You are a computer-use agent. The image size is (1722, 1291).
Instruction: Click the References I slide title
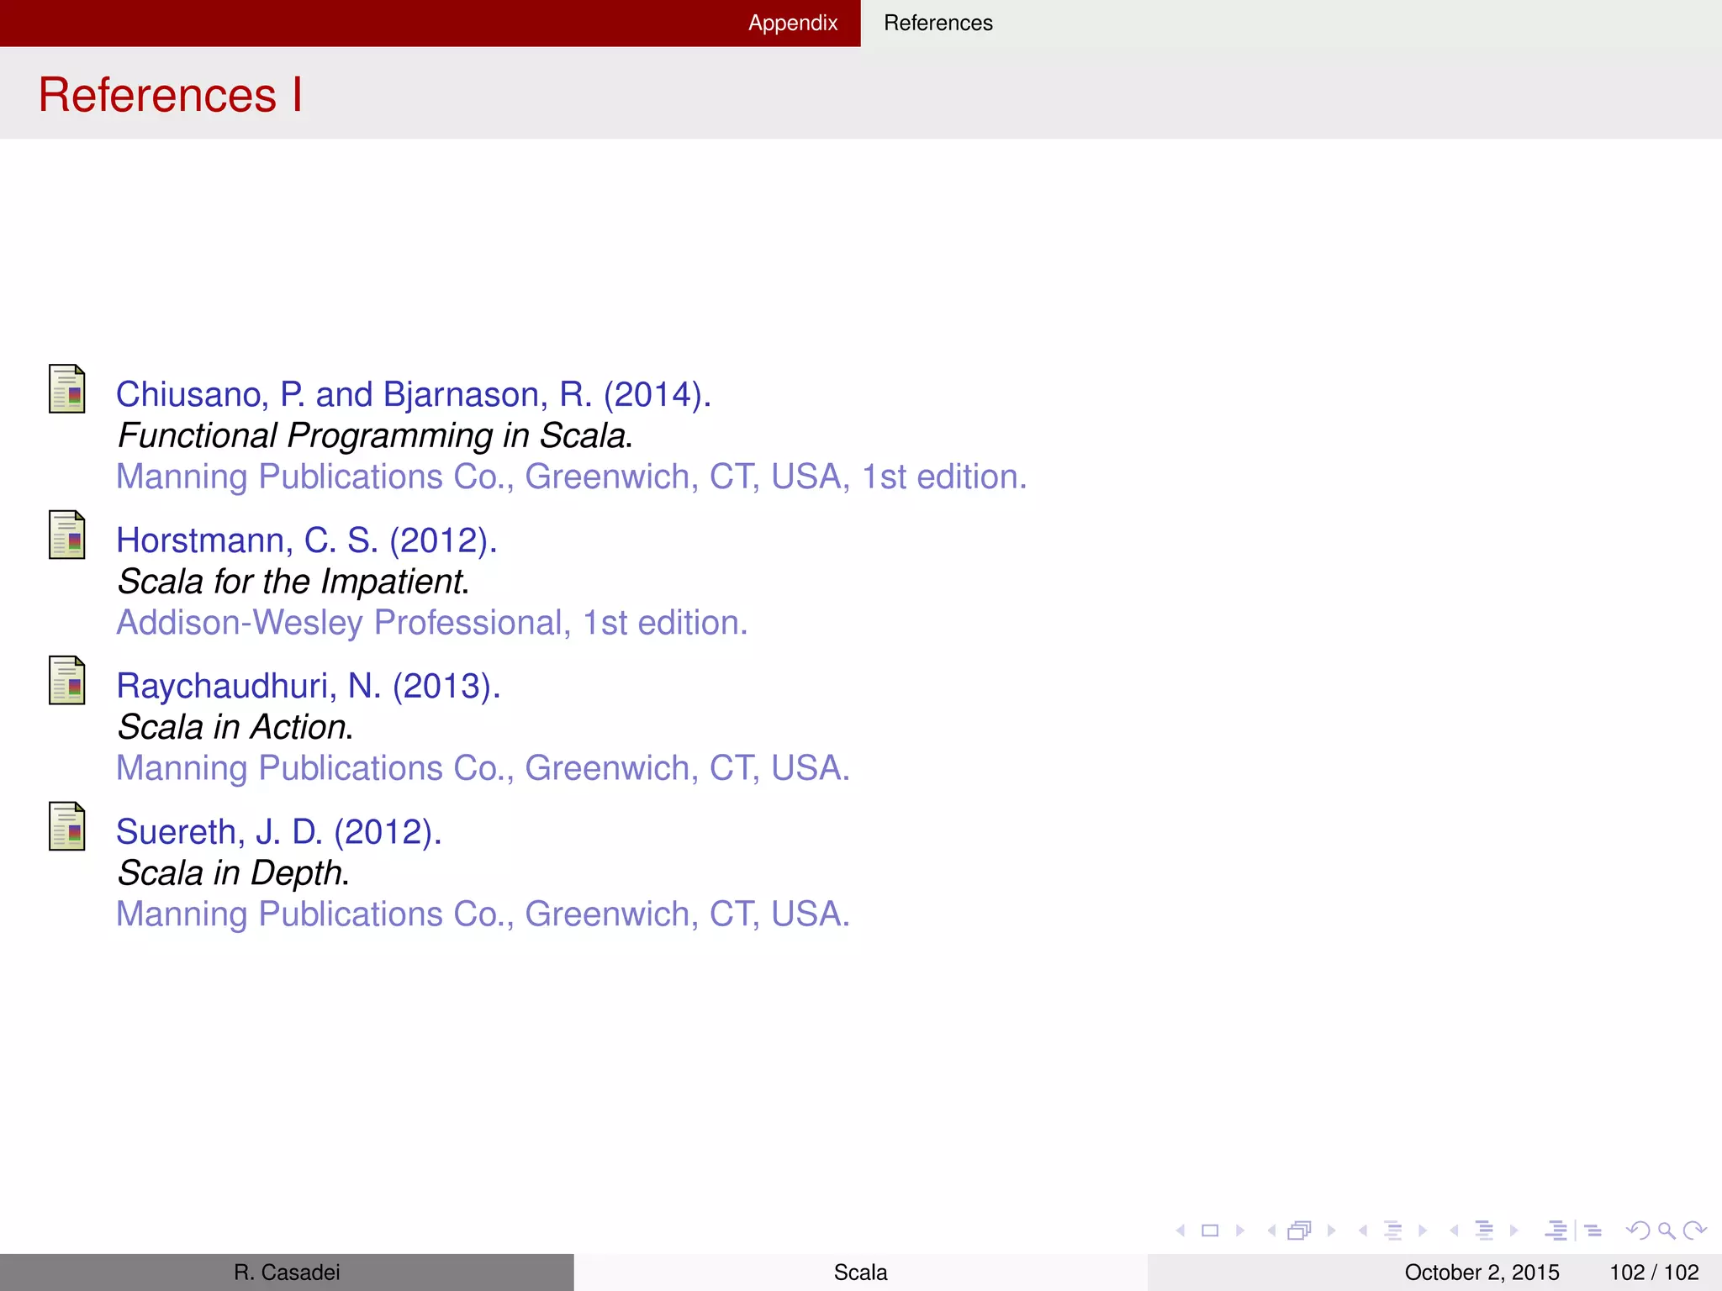171,94
